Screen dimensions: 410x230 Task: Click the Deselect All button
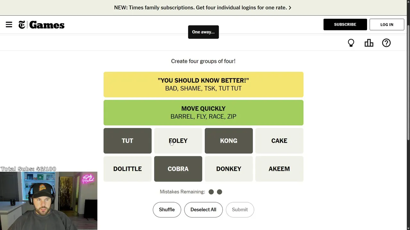click(x=203, y=210)
